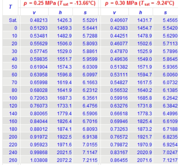The image size is (178, 165).
Task: Select the cell value 1874.1
Action: point(64,129)
